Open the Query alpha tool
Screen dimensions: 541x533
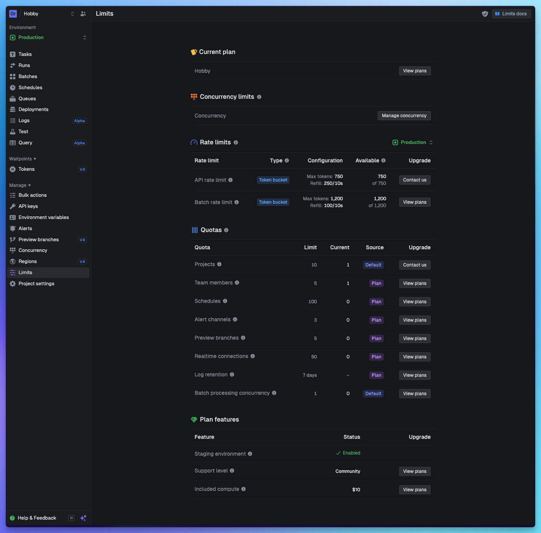pos(26,142)
